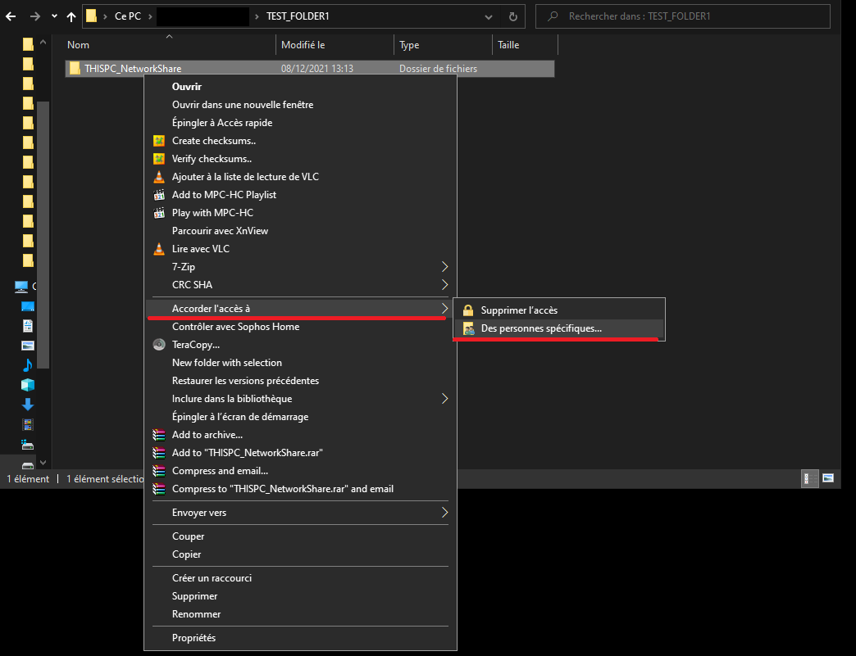Switch to the details view icon in the status bar
The width and height of the screenshot is (856, 656).
coord(807,478)
